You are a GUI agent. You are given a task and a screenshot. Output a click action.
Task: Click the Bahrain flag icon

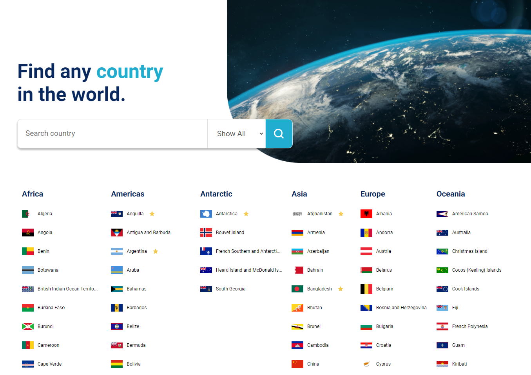pos(297,270)
